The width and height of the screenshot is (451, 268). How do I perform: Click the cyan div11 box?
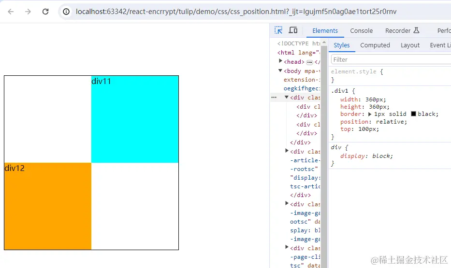(134, 119)
